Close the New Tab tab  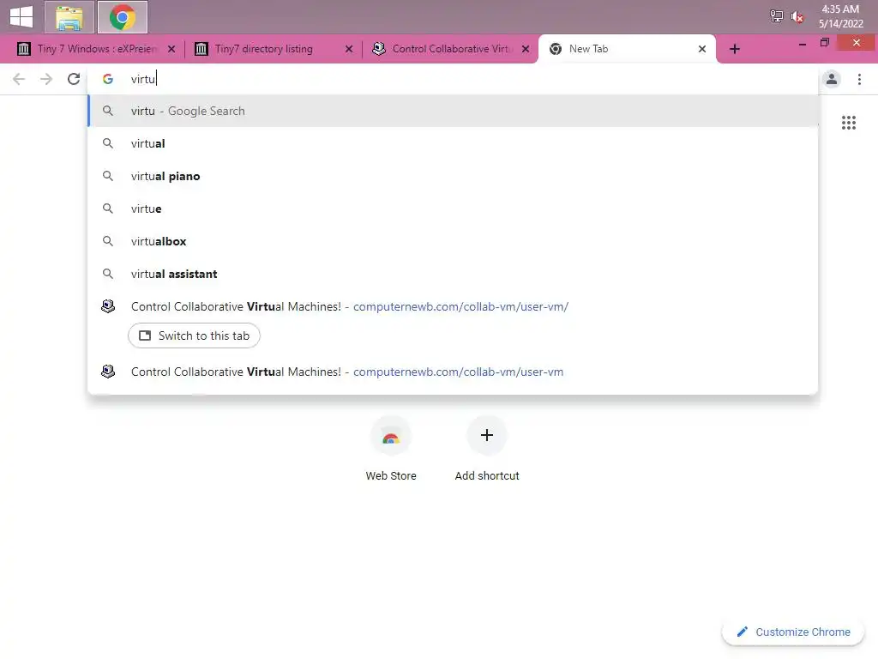(702, 49)
